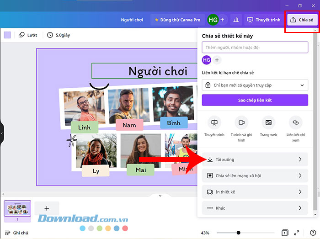Expand the Tải xuống download option
Screen dimensions: 320x239
click(255, 159)
